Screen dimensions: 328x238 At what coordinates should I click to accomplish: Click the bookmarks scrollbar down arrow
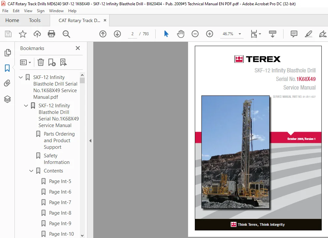(82, 235)
